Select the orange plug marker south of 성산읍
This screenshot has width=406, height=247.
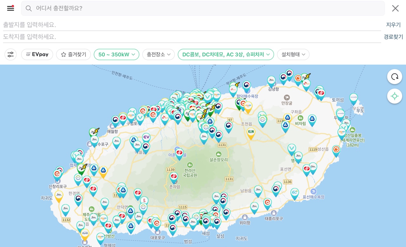pos(336,150)
